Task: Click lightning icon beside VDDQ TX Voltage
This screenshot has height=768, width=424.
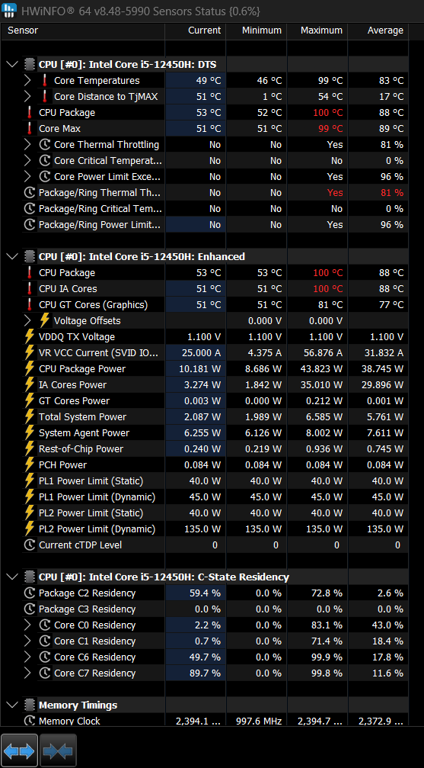Action: 30,337
